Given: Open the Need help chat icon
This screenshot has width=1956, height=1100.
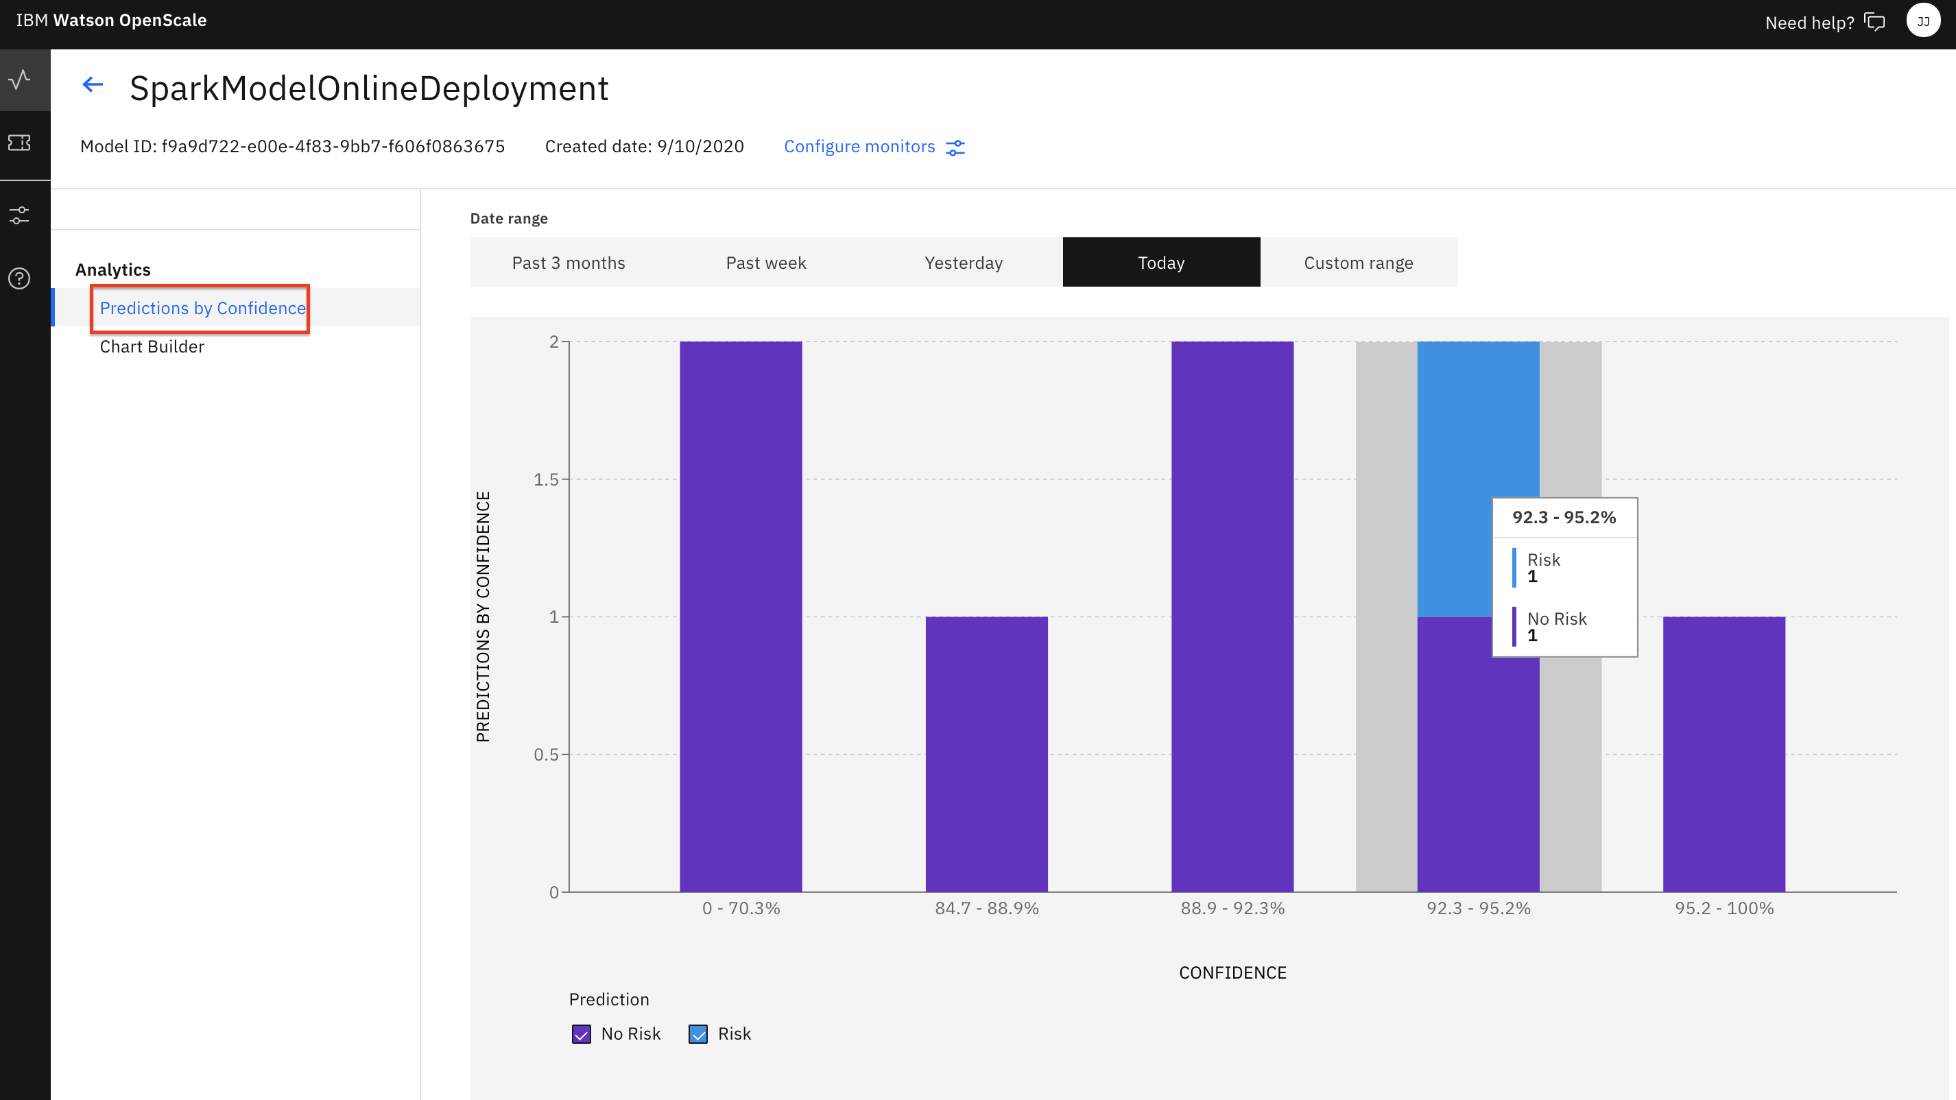Looking at the screenshot, I should click(x=1875, y=22).
